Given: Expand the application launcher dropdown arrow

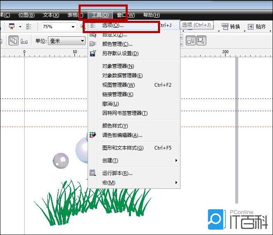Looking at the screenshot, I should 20,27.
